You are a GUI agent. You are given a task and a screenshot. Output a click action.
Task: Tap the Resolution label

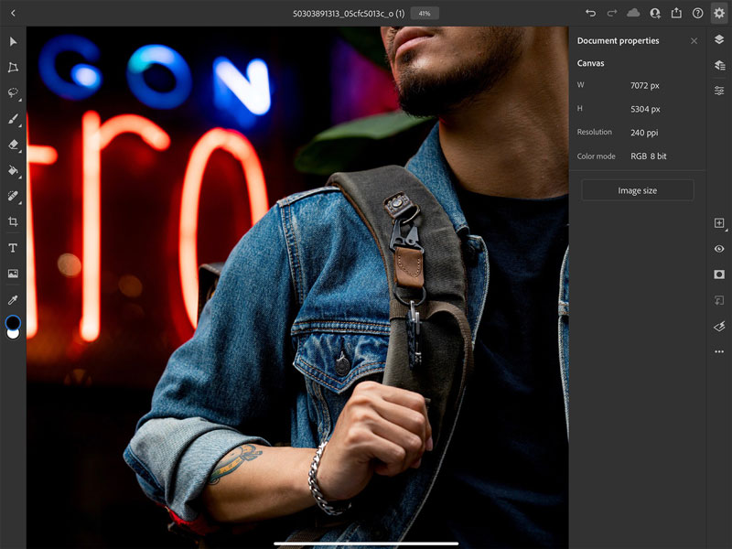tap(594, 132)
